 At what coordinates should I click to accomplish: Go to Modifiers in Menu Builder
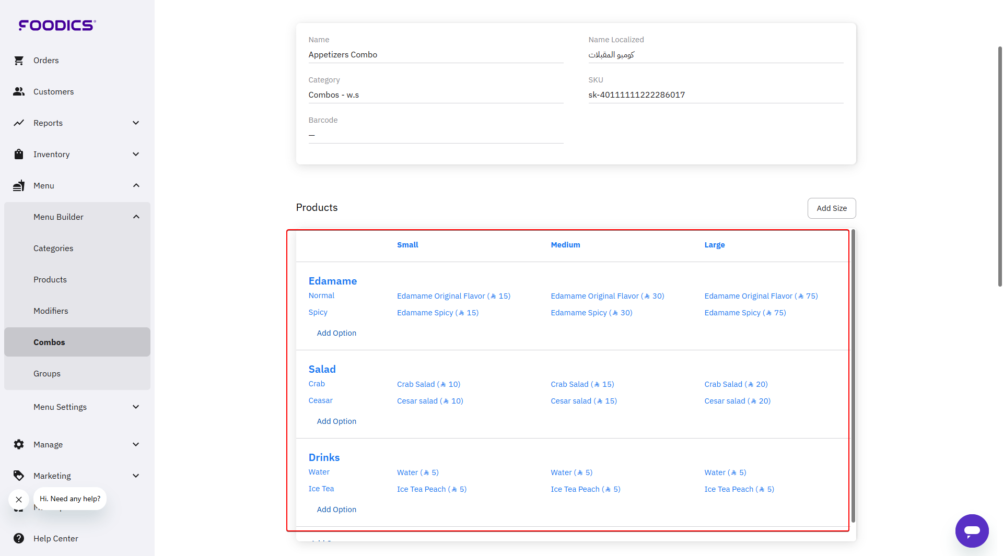(x=51, y=311)
